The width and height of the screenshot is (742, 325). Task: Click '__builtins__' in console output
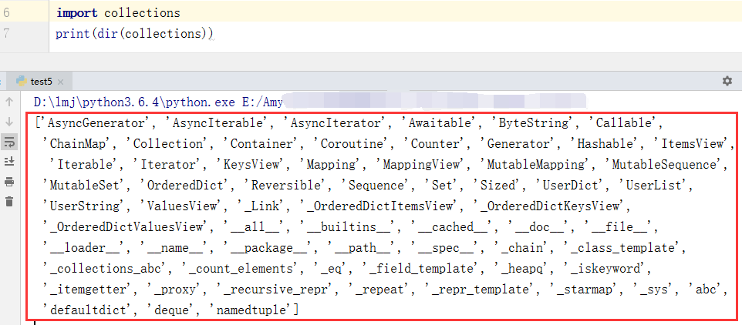click(x=349, y=226)
